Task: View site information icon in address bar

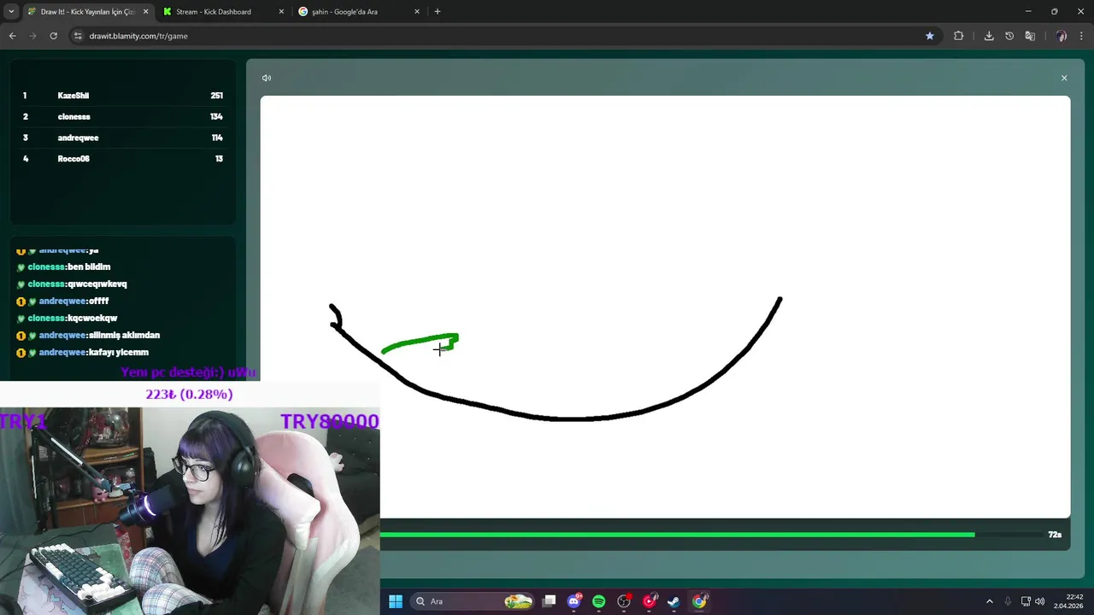Action: (78, 36)
